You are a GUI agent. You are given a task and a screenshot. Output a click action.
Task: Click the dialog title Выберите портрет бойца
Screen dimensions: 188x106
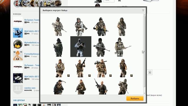55,11
